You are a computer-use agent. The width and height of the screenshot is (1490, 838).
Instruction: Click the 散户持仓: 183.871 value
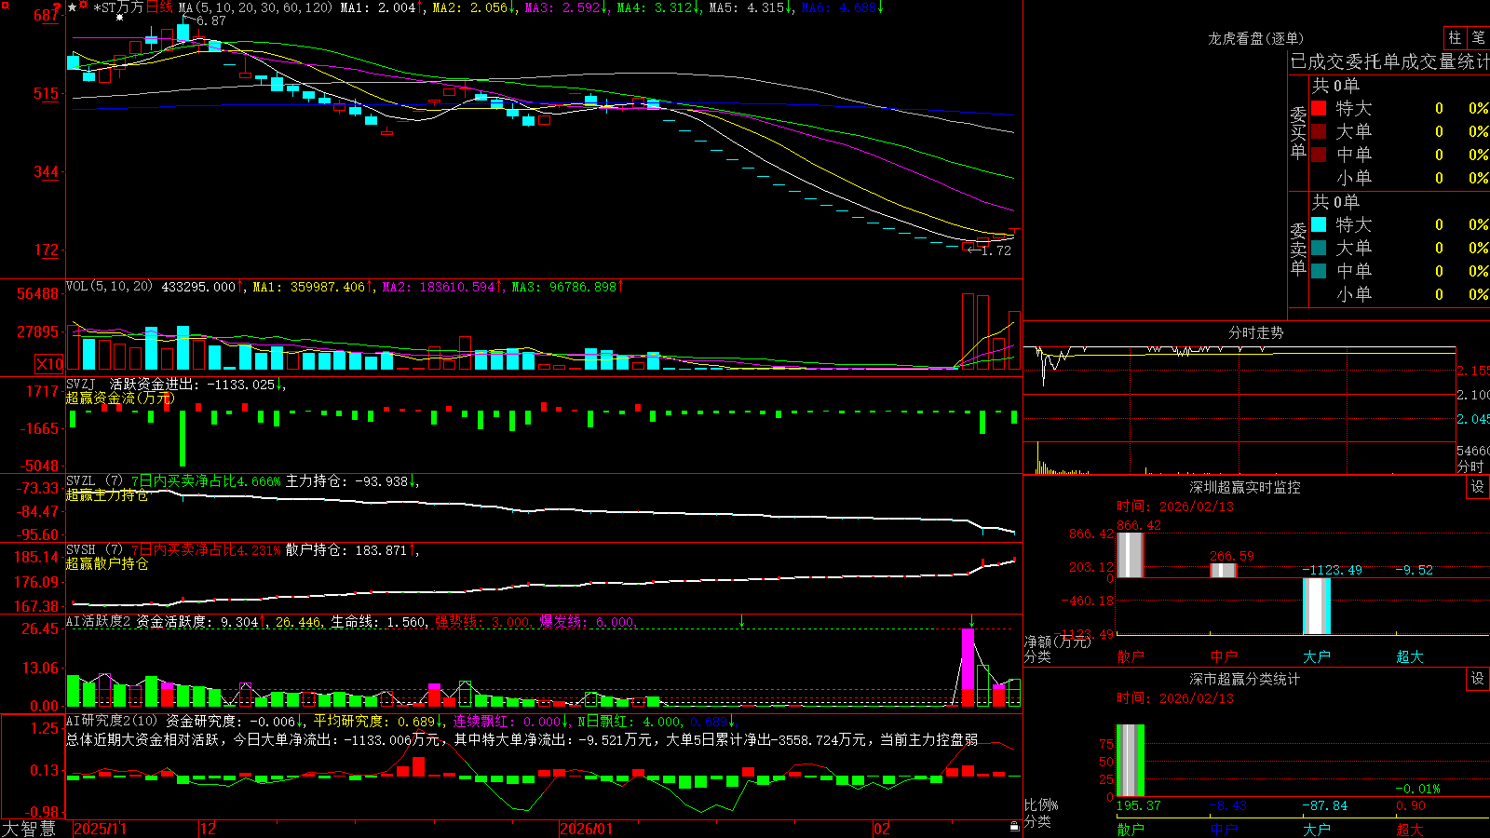pyautogui.click(x=346, y=550)
